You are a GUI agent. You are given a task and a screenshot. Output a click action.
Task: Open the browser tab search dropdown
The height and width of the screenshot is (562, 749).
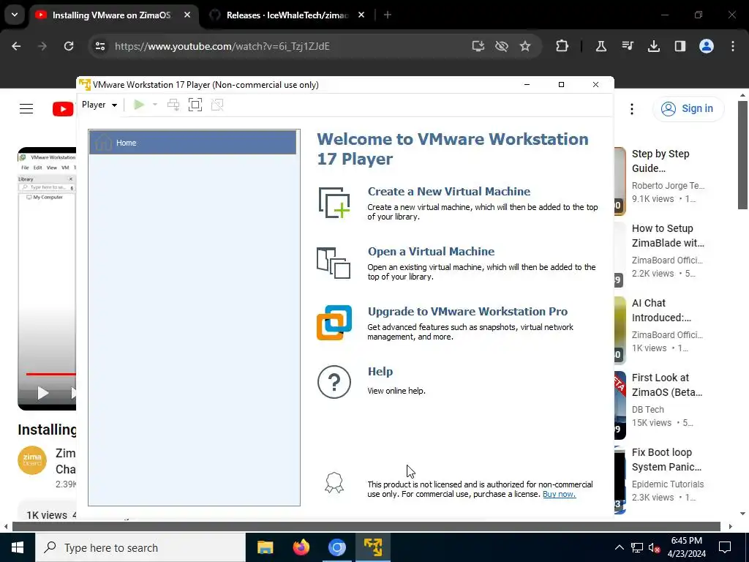point(15,15)
